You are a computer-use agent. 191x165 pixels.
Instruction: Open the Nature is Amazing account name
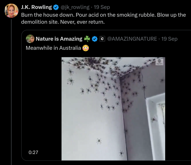[x=59, y=39]
